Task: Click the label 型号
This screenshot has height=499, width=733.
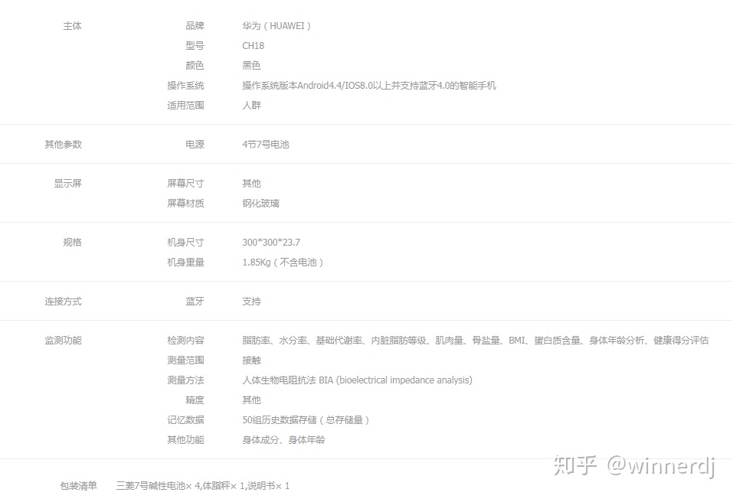Action: coord(195,46)
